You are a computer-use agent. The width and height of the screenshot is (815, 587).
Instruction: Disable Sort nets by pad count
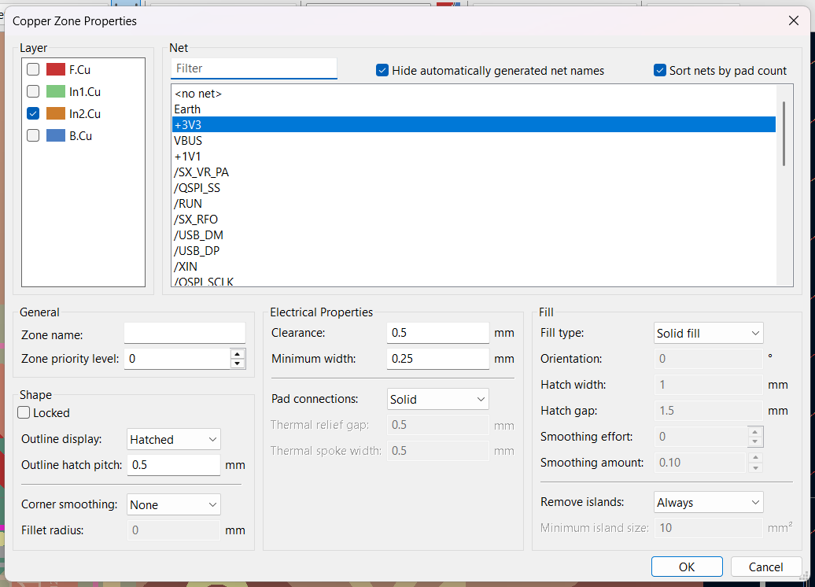(x=660, y=71)
